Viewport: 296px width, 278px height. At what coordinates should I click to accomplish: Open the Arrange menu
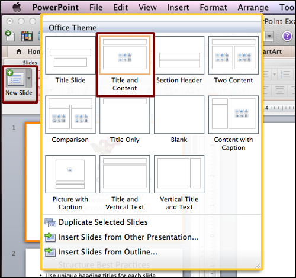click(x=253, y=7)
